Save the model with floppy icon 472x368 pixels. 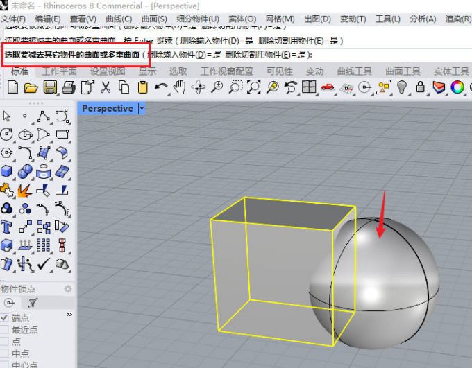50,87
